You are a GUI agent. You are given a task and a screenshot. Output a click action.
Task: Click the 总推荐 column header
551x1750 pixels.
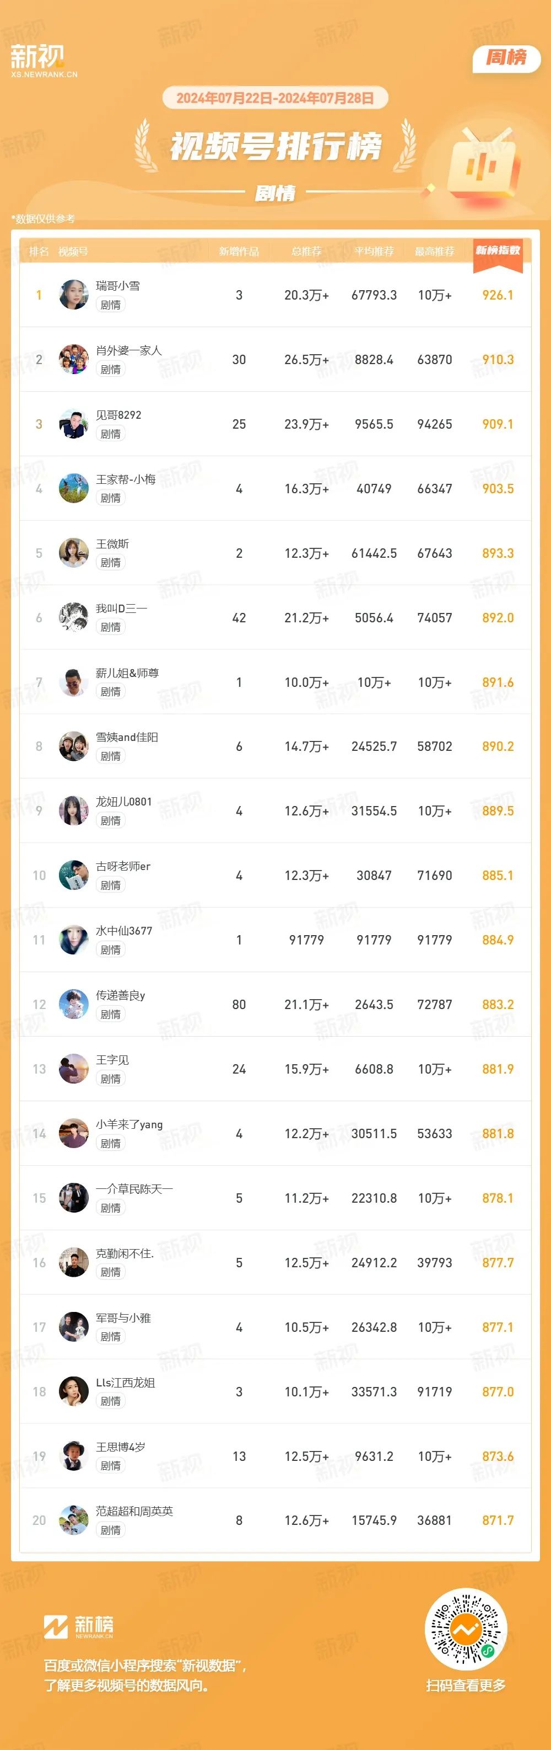[306, 252]
